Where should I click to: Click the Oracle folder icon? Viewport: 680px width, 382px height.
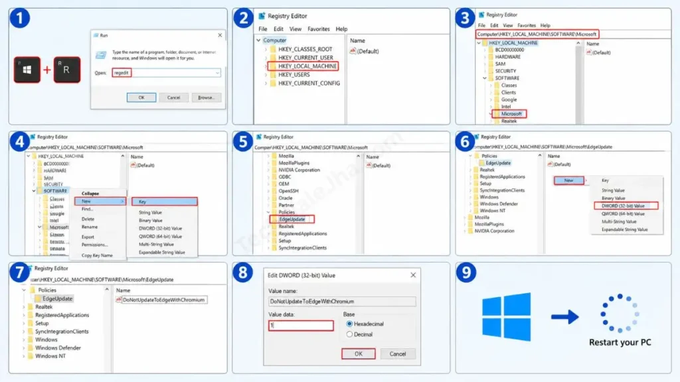(274, 198)
